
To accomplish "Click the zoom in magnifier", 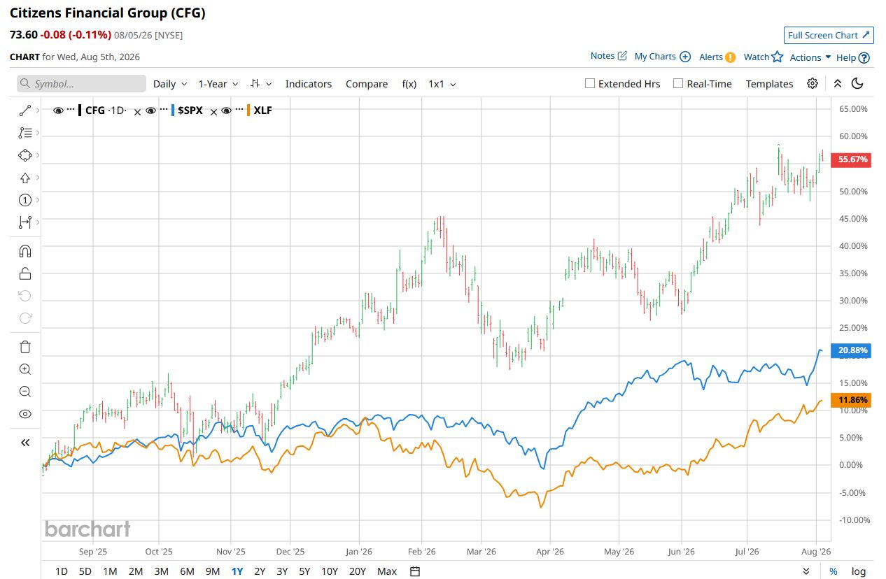I will [x=25, y=369].
